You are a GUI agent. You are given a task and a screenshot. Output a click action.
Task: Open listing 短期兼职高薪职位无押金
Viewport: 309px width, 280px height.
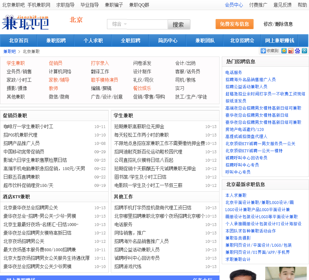(139, 126)
